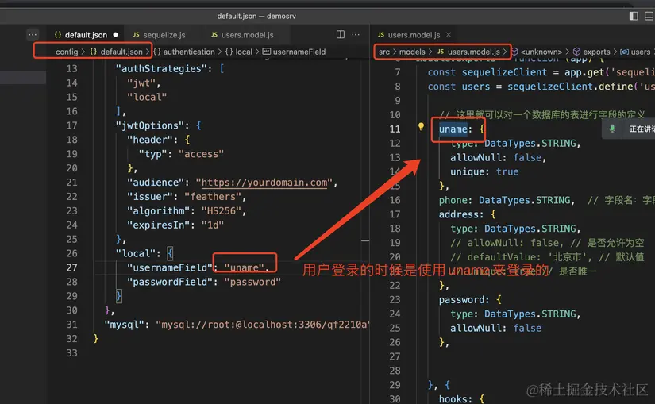Image resolution: width=655 pixels, height=404 pixels.
Task: Click line number 27 in left gutter
Action: (x=71, y=267)
